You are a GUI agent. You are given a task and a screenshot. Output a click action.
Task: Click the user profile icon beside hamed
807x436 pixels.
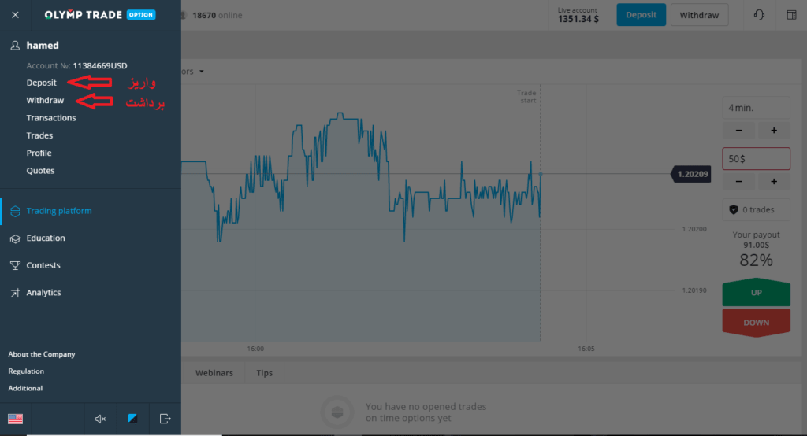(x=15, y=46)
